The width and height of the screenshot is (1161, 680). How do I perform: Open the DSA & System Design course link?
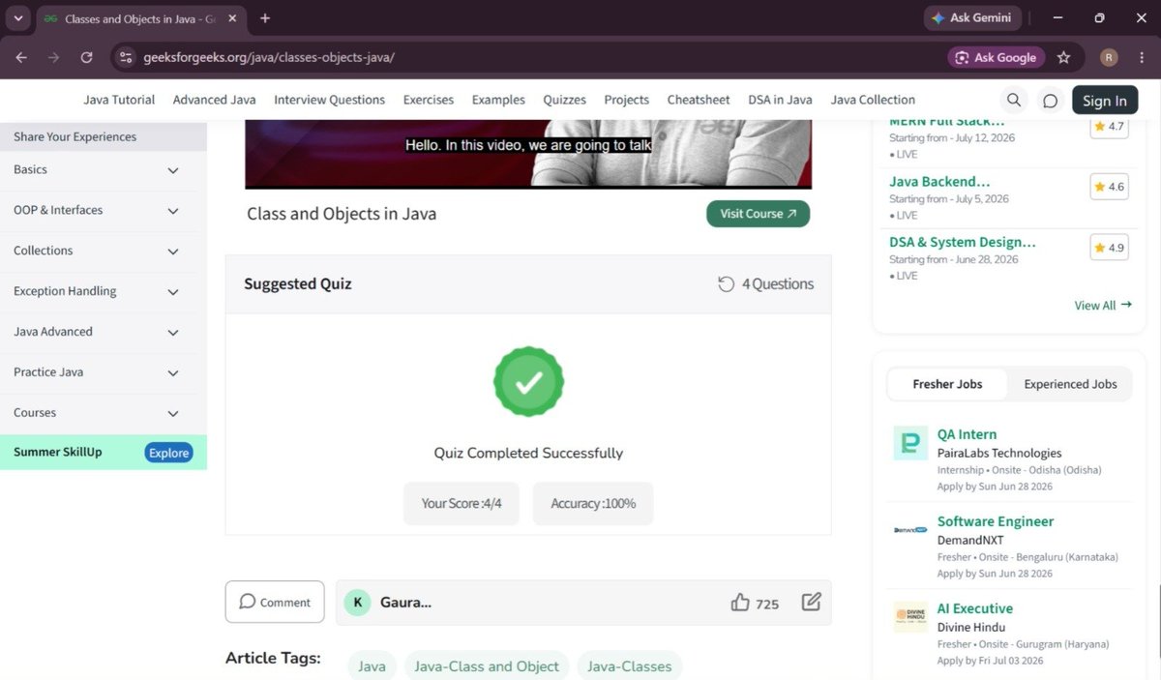coord(963,243)
